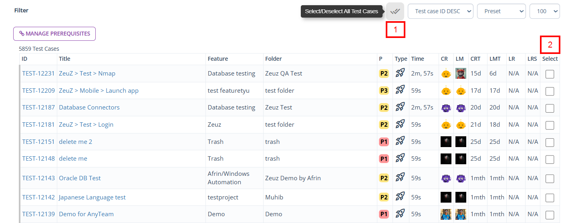This screenshot has width=574, height=223.
Task: Click last-modifier cat avatar for TEST-12231
Action: [x=461, y=74]
